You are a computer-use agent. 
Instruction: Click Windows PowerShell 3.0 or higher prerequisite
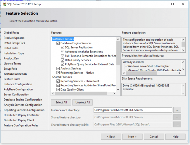(148, 66)
